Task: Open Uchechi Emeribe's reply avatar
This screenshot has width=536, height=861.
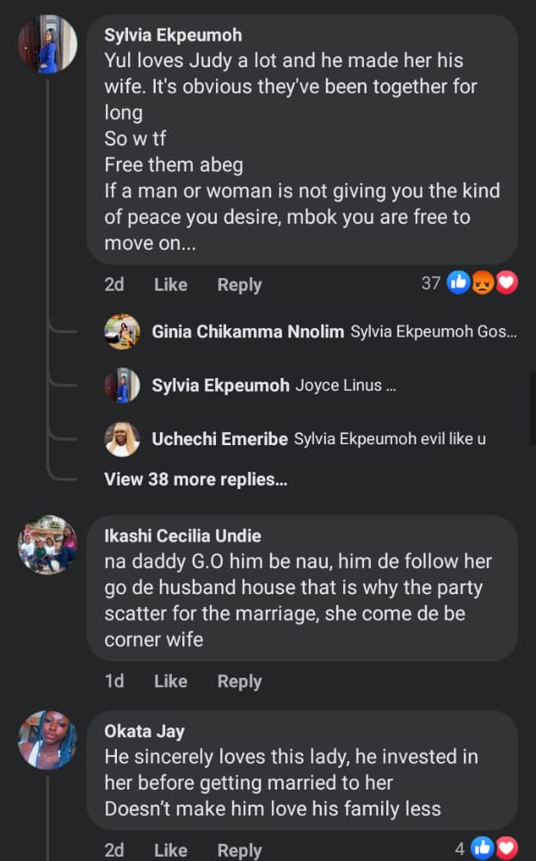Action: (122, 439)
